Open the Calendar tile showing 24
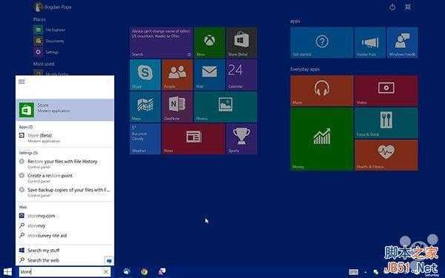The image size is (445, 278). pyautogui.click(x=242, y=75)
